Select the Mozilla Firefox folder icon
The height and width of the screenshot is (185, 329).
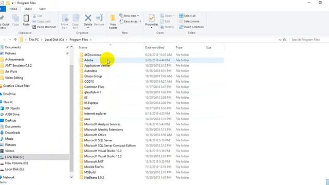pyautogui.click(x=81, y=167)
